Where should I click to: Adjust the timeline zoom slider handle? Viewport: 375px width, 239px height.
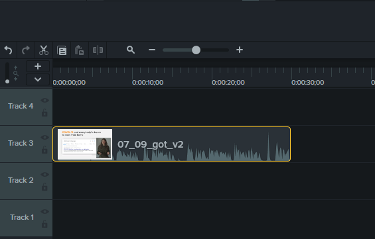coord(196,50)
